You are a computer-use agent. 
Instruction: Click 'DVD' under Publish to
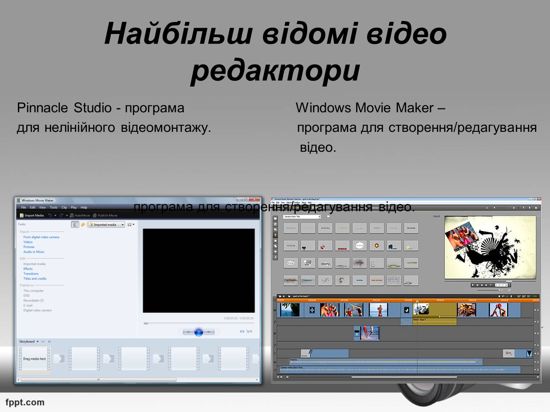pyautogui.click(x=26, y=295)
